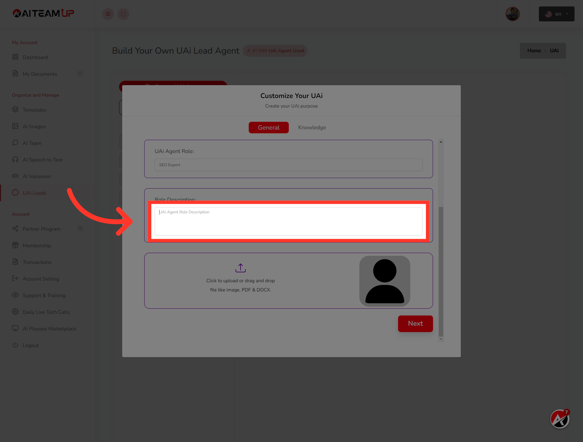
Task: Open the en language dropdown
Action: (x=557, y=14)
